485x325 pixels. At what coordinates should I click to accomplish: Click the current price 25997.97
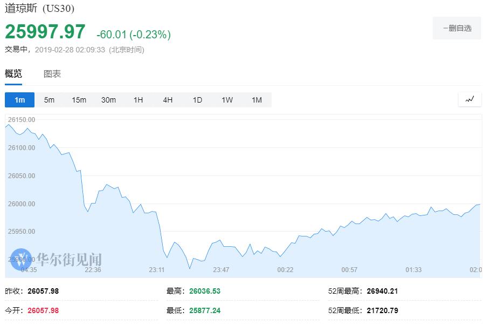click(45, 32)
